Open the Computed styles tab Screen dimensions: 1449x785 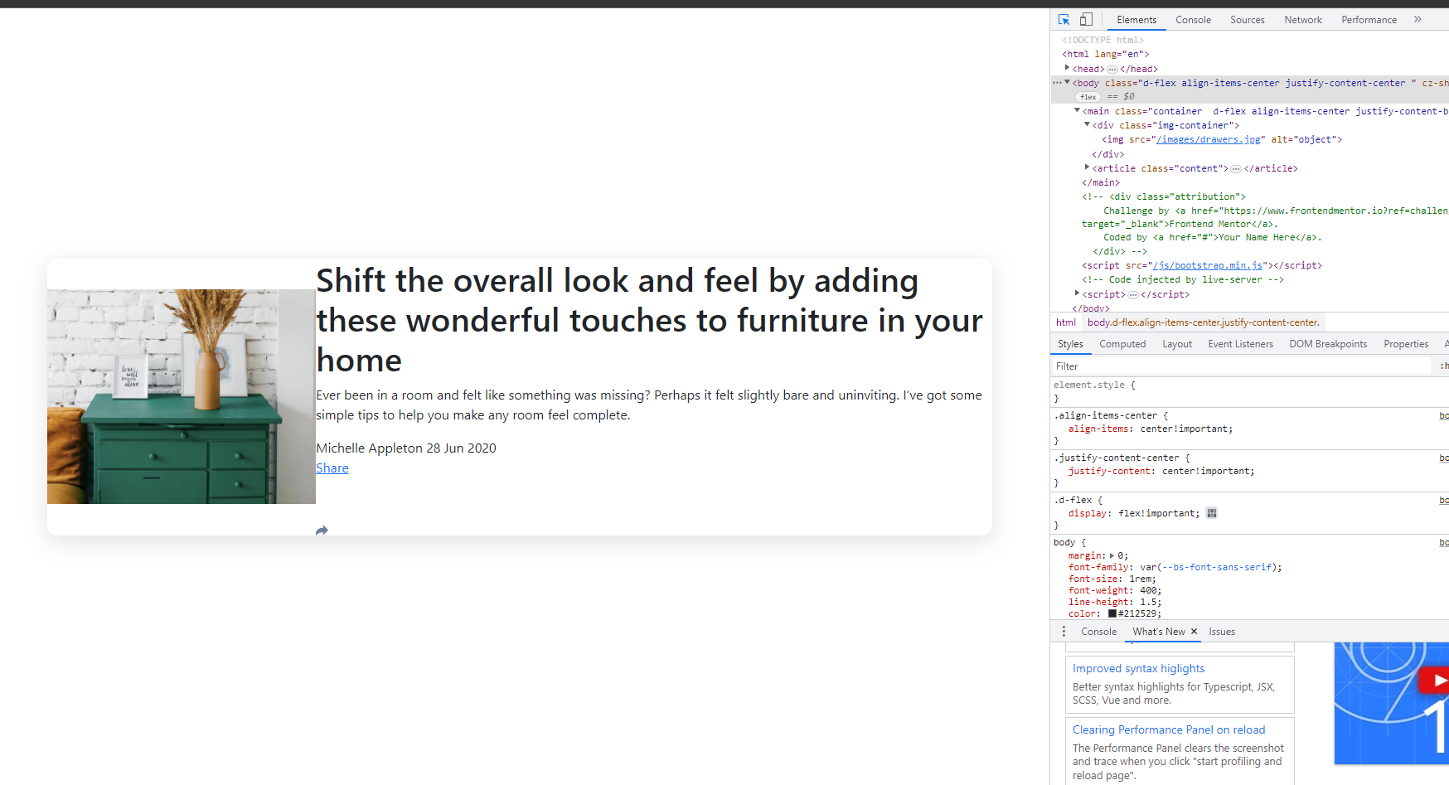click(x=1122, y=343)
